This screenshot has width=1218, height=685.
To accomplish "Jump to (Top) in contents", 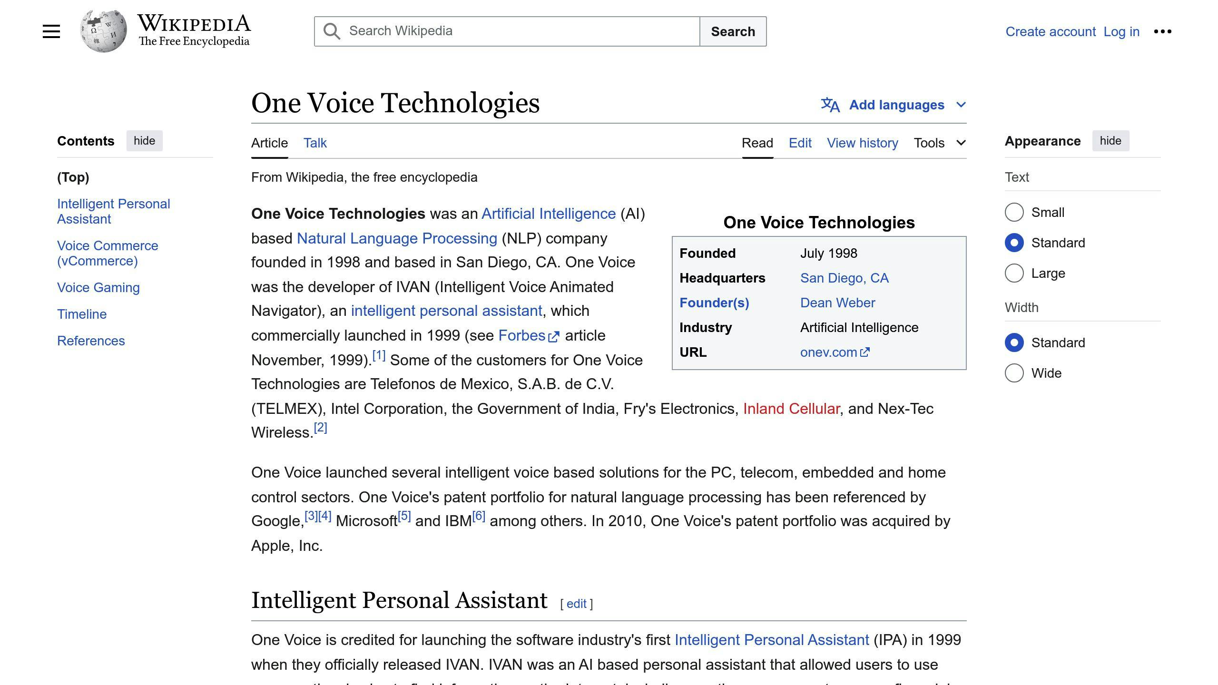I will pos(73,177).
